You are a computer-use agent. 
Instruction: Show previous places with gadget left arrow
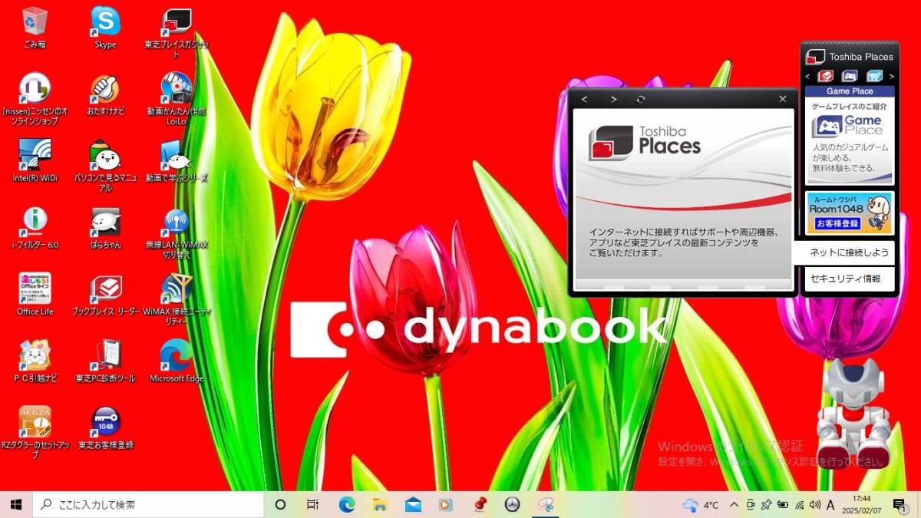coord(807,76)
